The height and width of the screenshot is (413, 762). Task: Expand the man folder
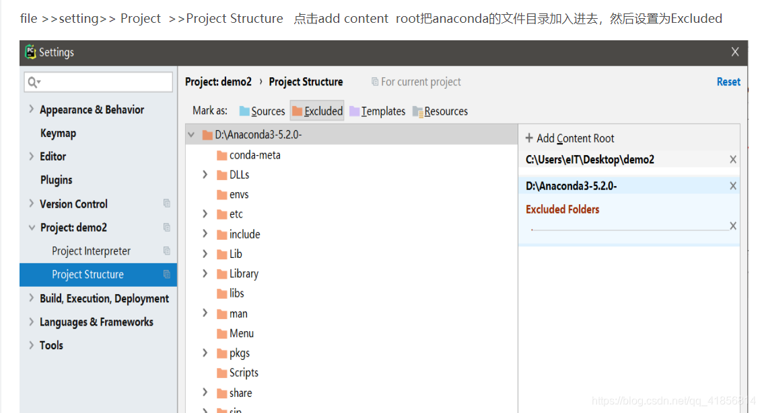pyautogui.click(x=205, y=314)
